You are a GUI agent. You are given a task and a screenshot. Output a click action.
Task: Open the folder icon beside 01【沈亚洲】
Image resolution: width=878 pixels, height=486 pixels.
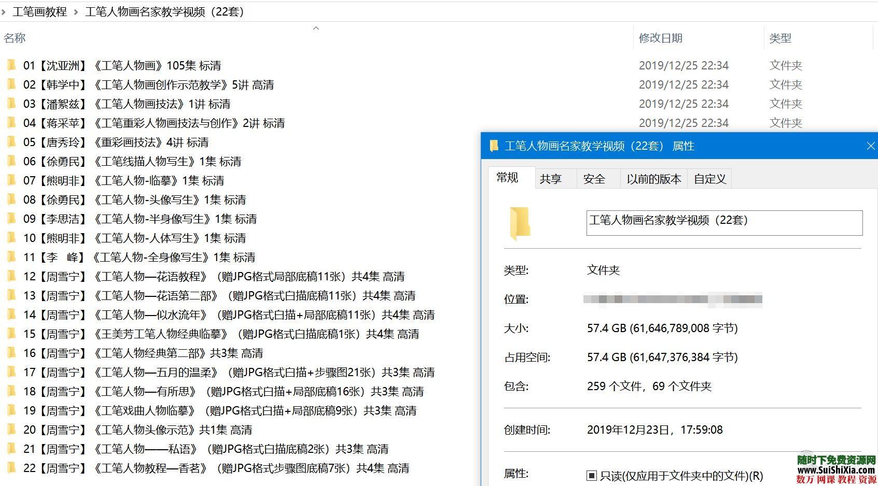pos(11,65)
